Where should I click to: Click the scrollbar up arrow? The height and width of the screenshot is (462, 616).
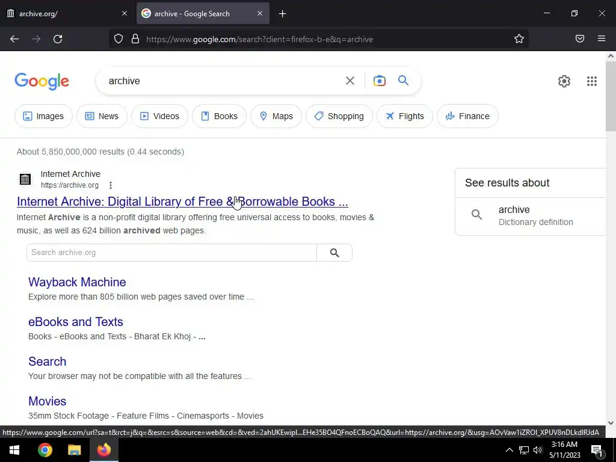611,56
